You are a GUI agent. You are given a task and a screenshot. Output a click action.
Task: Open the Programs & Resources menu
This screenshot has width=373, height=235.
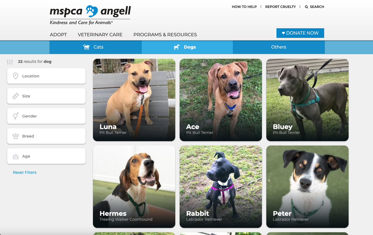[x=165, y=35]
